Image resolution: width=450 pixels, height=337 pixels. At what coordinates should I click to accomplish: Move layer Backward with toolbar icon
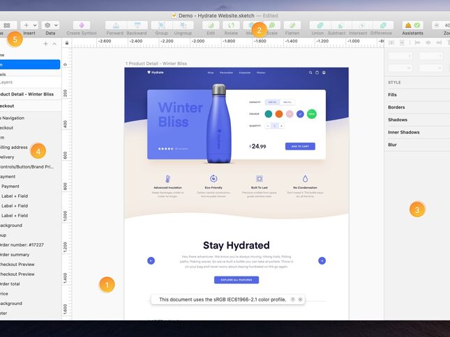pos(137,26)
